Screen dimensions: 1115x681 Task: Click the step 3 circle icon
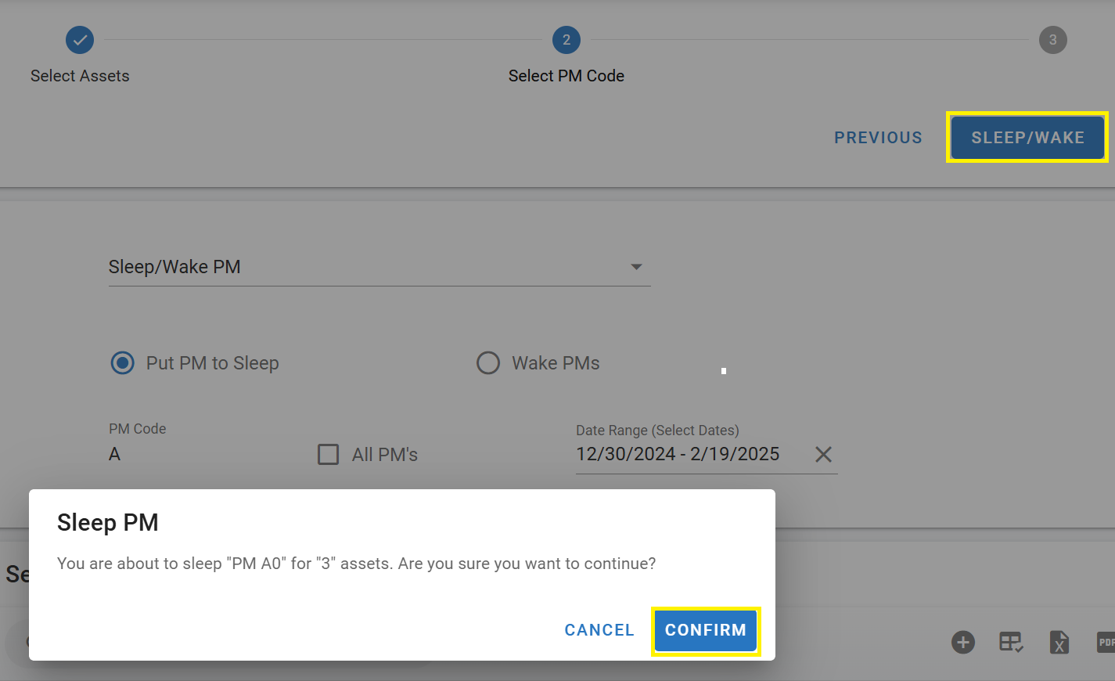[x=1052, y=40]
